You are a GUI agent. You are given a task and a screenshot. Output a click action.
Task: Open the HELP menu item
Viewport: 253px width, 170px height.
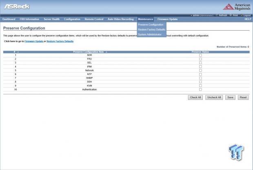248,19
